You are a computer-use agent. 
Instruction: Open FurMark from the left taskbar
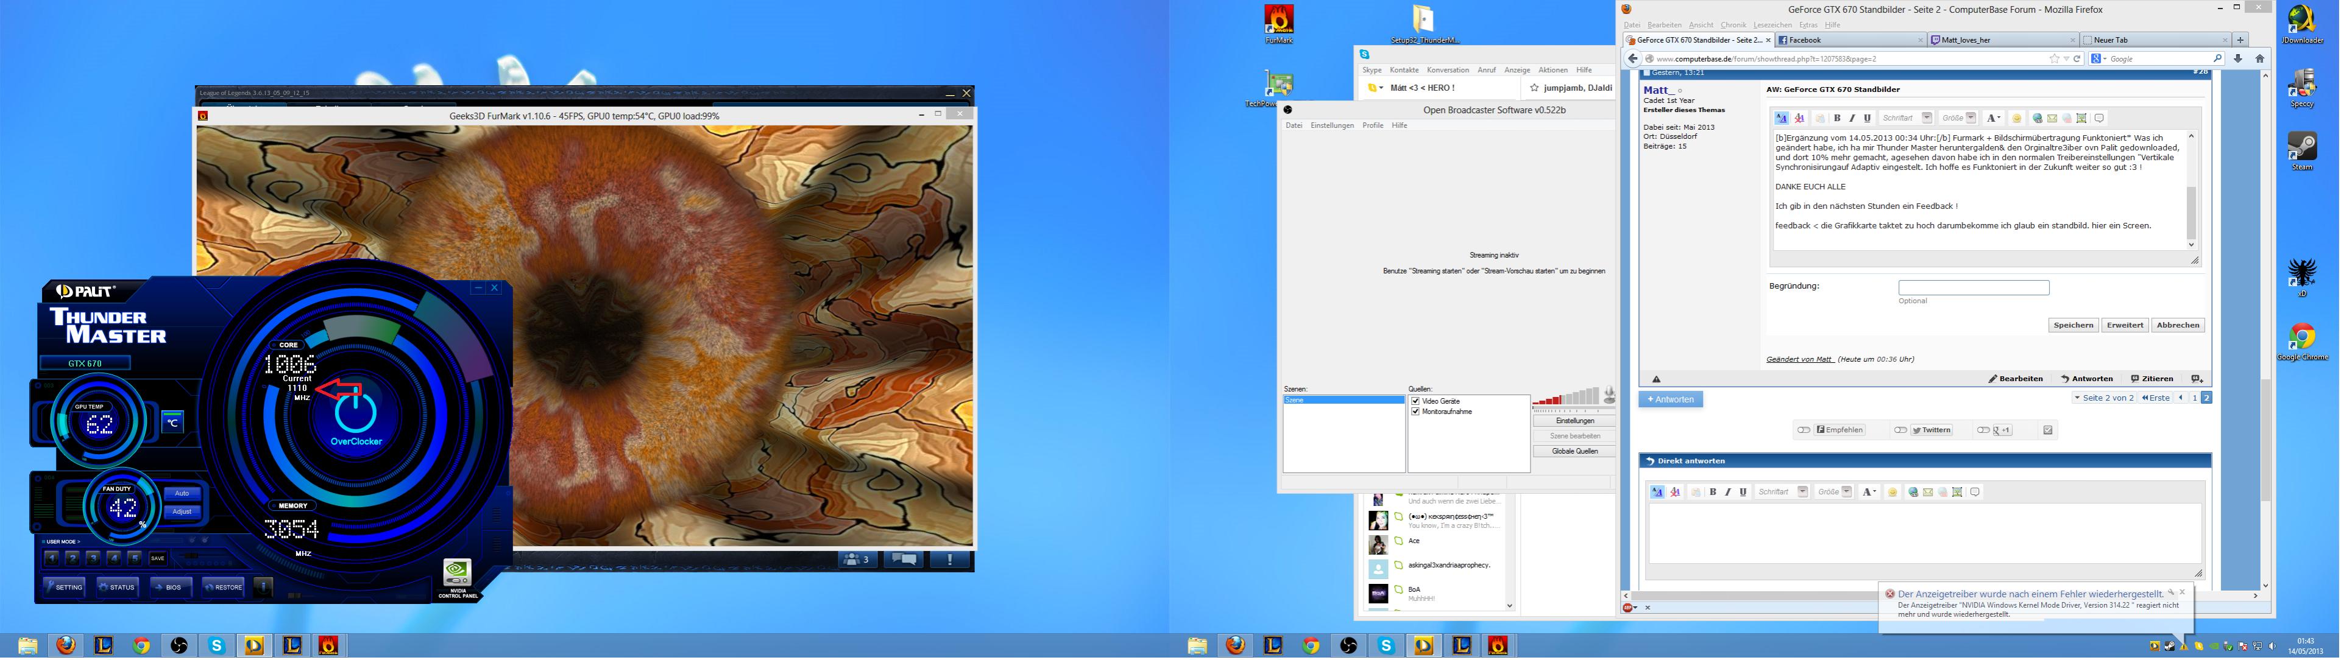[x=330, y=645]
